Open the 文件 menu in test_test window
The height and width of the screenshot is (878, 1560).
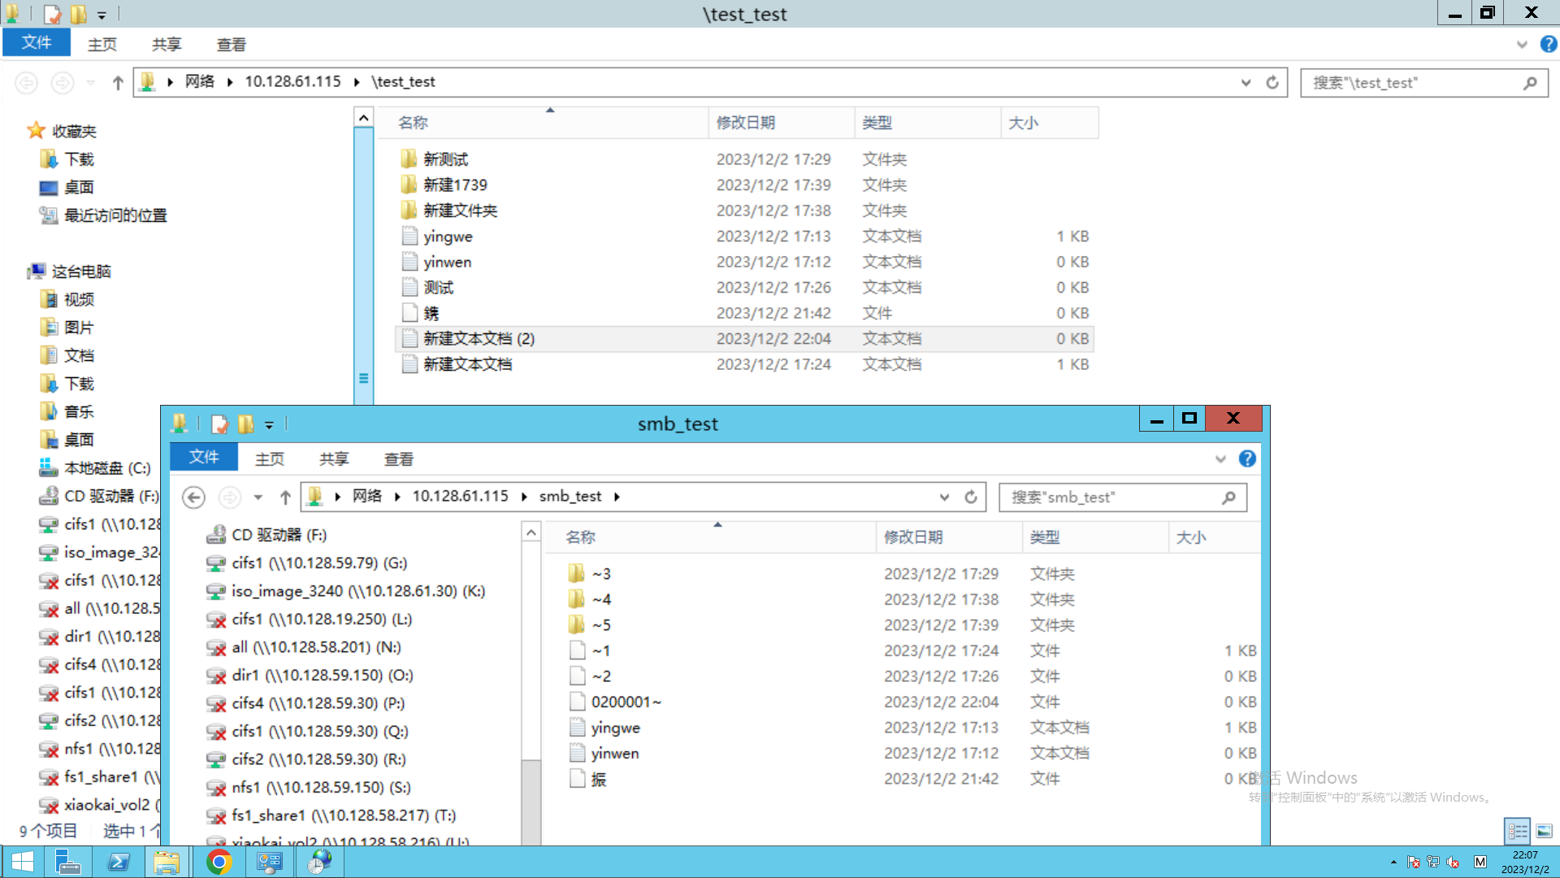(x=37, y=43)
